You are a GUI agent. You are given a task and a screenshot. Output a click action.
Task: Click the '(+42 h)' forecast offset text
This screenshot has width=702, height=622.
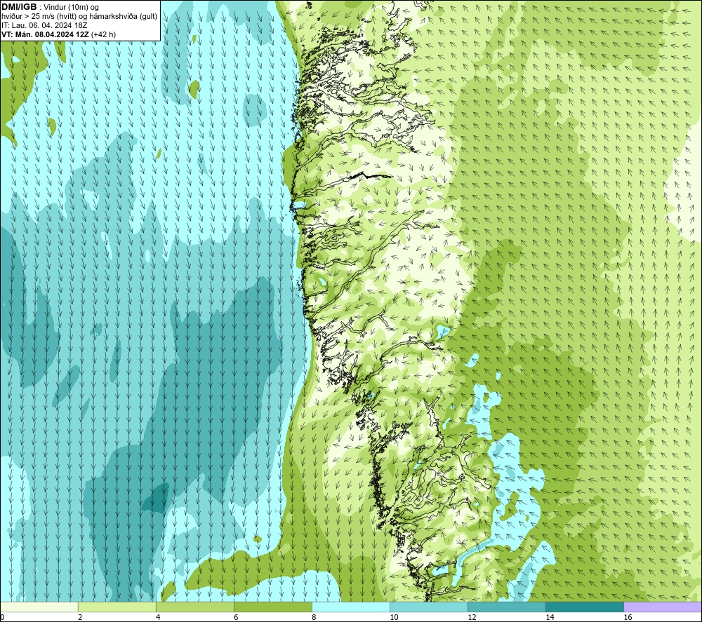[x=103, y=34]
